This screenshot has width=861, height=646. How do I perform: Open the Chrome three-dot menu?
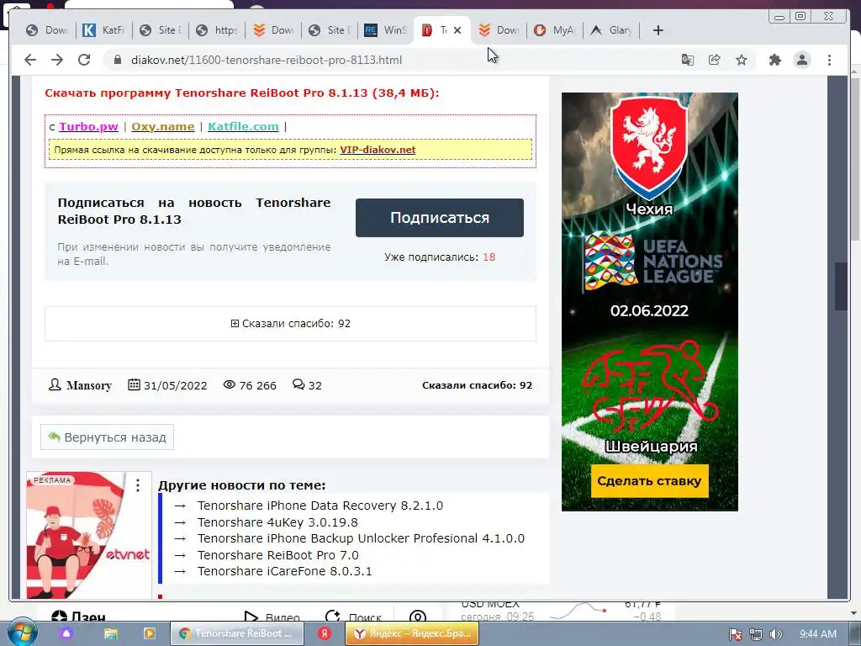[830, 60]
